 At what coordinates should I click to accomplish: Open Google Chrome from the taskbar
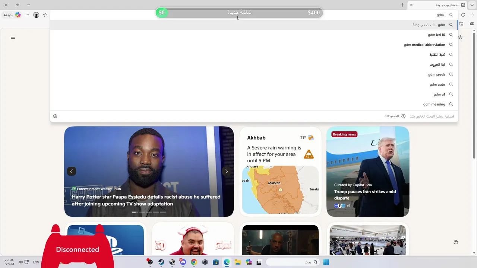click(x=194, y=262)
